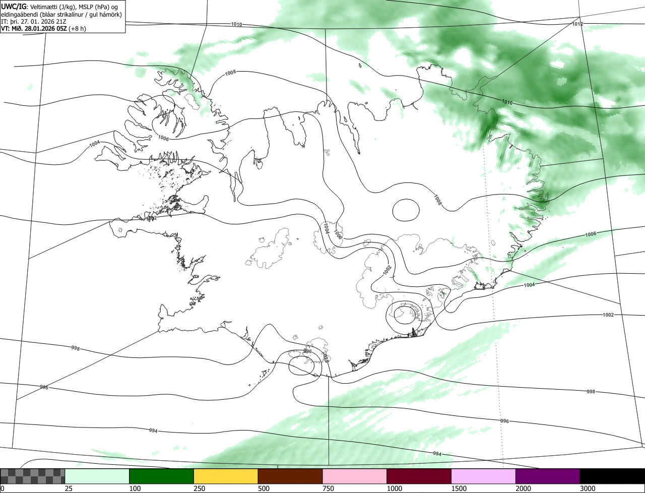This screenshot has width=645, height=493.
Task: Click the maroon legend swatch
Action: [419, 476]
